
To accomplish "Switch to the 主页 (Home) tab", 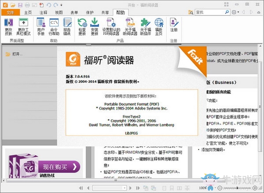I will tap(28, 12).
